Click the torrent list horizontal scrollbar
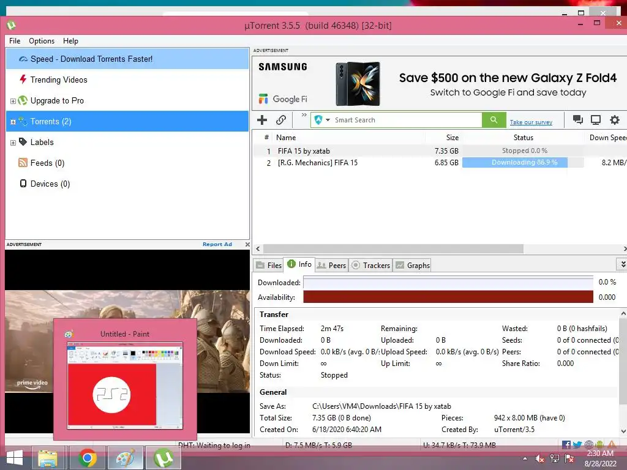The image size is (627, 470). click(x=393, y=248)
